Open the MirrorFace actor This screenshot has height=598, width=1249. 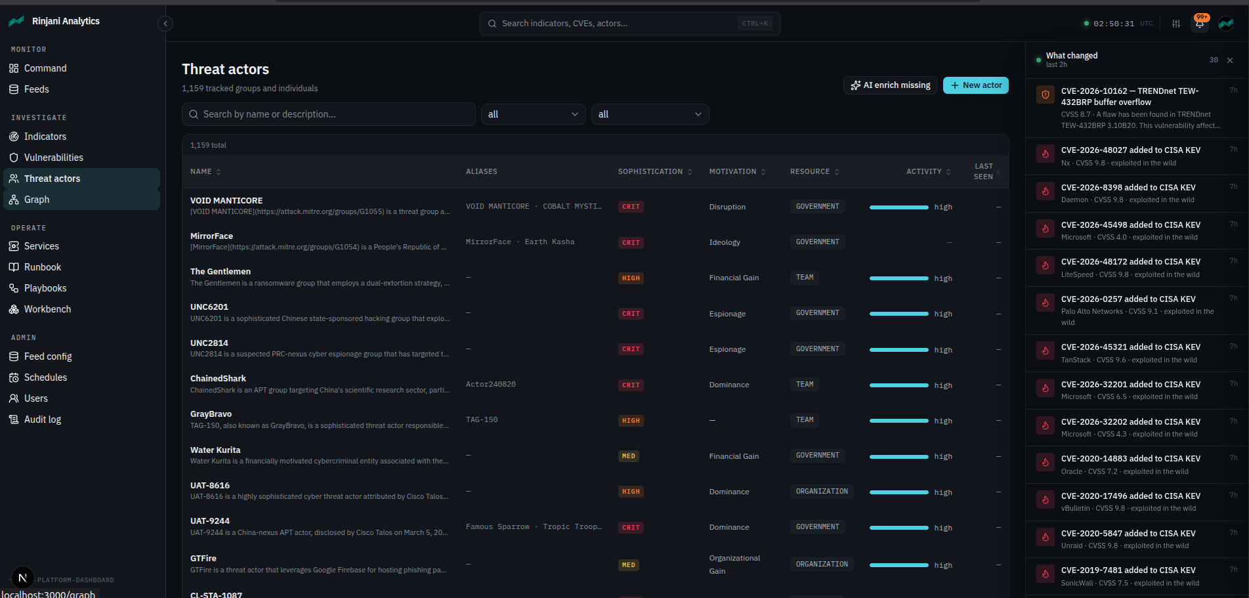pos(211,236)
